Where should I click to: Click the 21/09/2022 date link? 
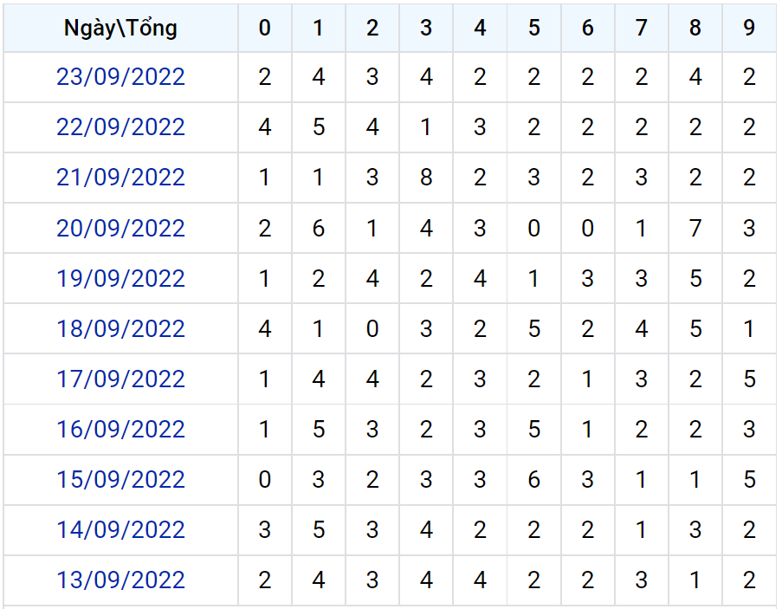120,178
